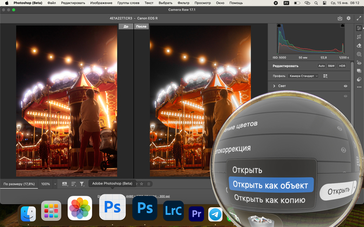
Task: Select the Healing eraser tool
Action: [x=359, y=46]
